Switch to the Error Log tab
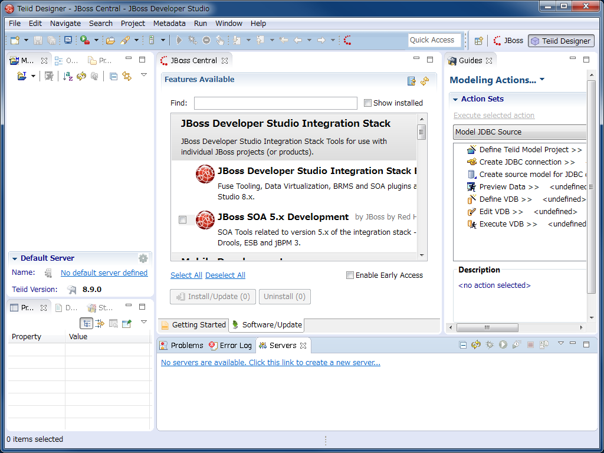Screen dimensions: 604x453 click(x=231, y=346)
